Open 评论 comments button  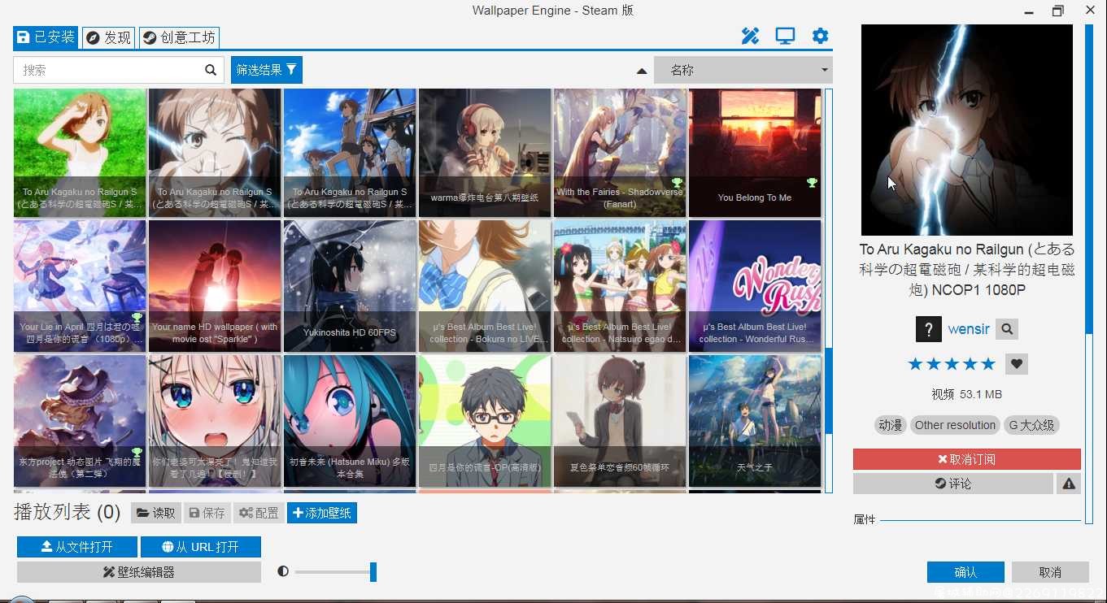(x=953, y=484)
